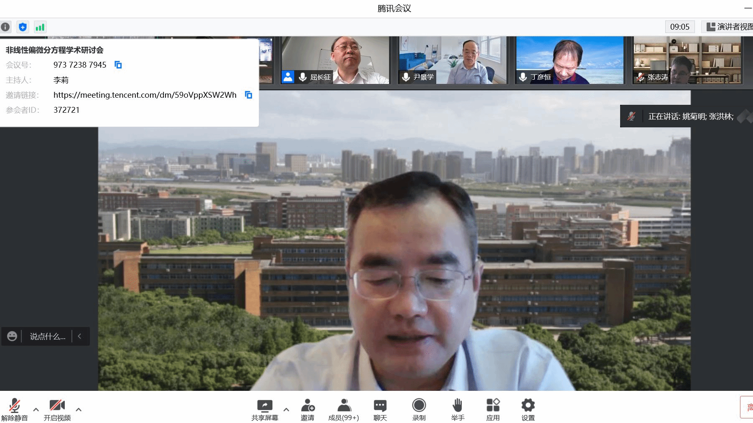Copy the meeting invitation link
Screen dimensions: 753x423
pyautogui.click(x=249, y=95)
